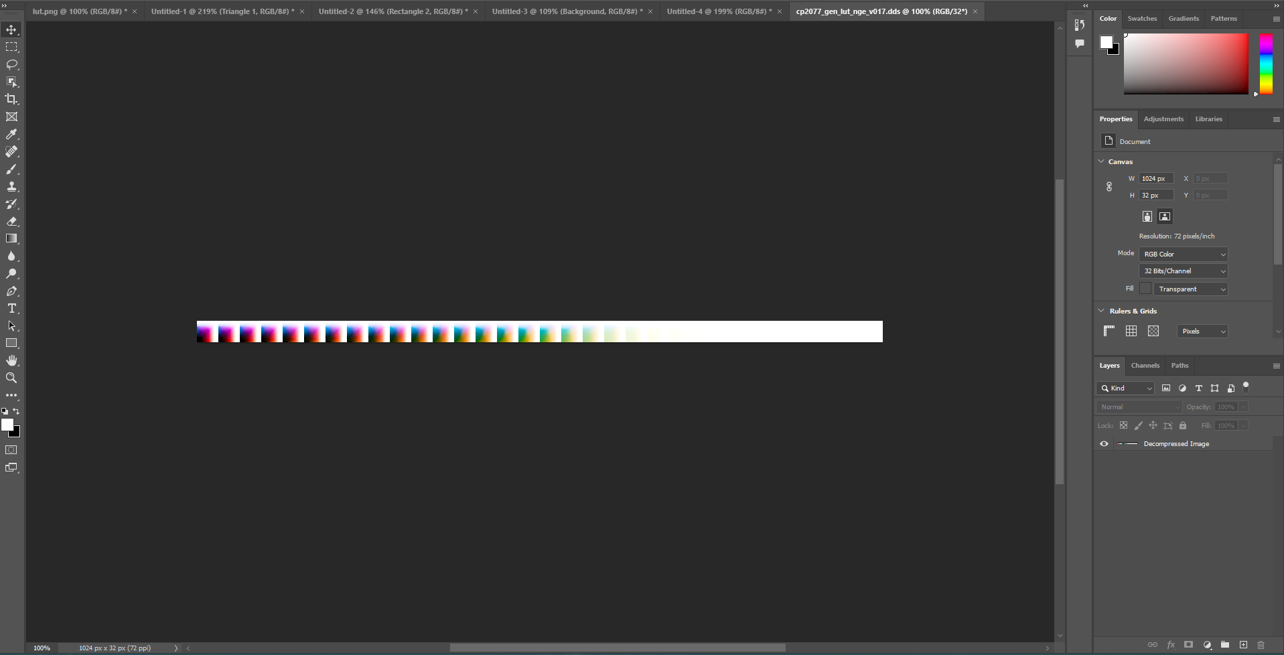Toggle the layer filter switch
The image size is (1284, 655).
pos(1246,386)
